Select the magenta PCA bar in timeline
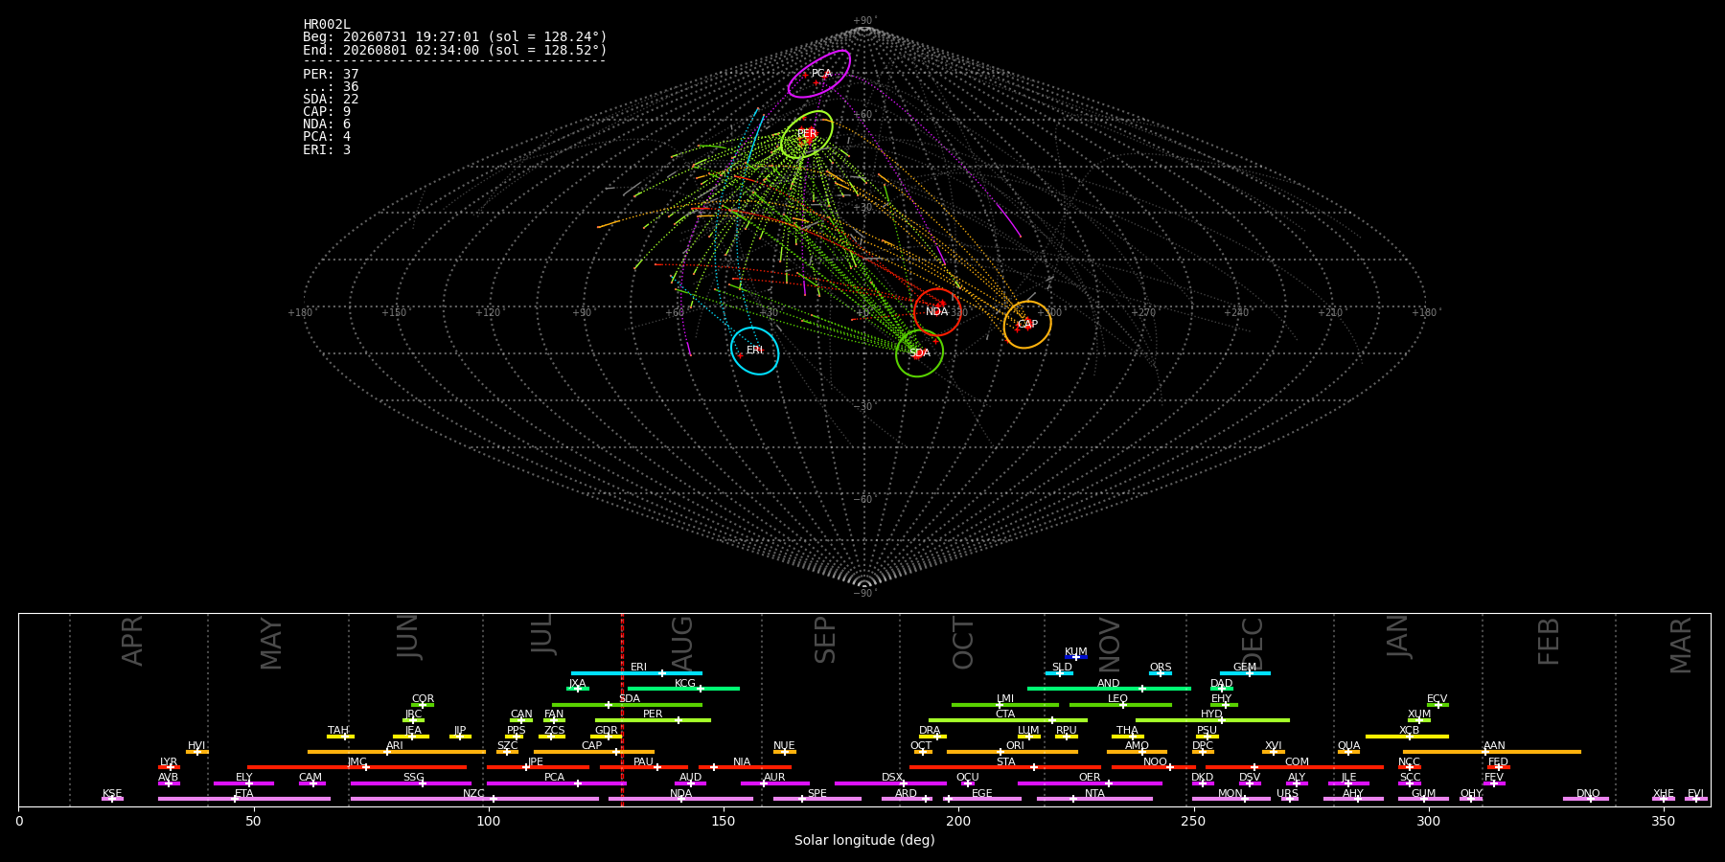This screenshot has height=862, width=1725. point(556,783)
